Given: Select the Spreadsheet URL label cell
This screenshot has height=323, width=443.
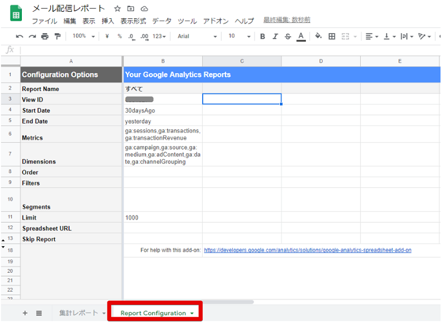Looking at the screenshot, I should pyautogui.click(x=71, y=228).
